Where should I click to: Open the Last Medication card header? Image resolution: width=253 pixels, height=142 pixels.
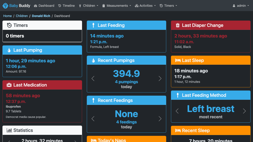(x=42, y=85)
